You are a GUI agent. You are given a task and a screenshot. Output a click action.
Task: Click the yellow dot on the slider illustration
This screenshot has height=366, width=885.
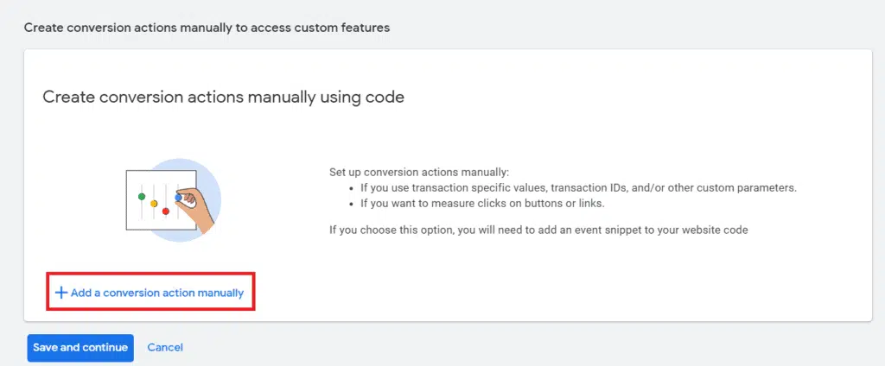click(154, 204)
